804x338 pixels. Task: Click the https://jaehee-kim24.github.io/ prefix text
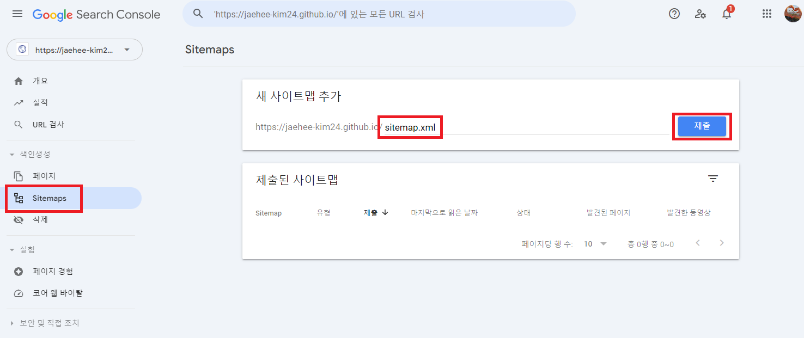[319, 128]
